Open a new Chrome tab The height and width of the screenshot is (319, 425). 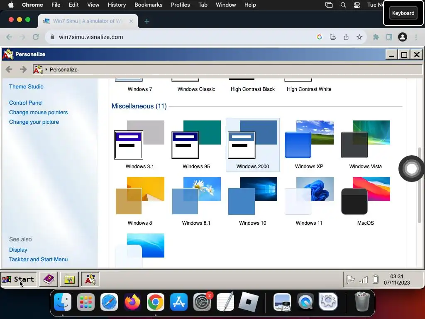(147, 21)
